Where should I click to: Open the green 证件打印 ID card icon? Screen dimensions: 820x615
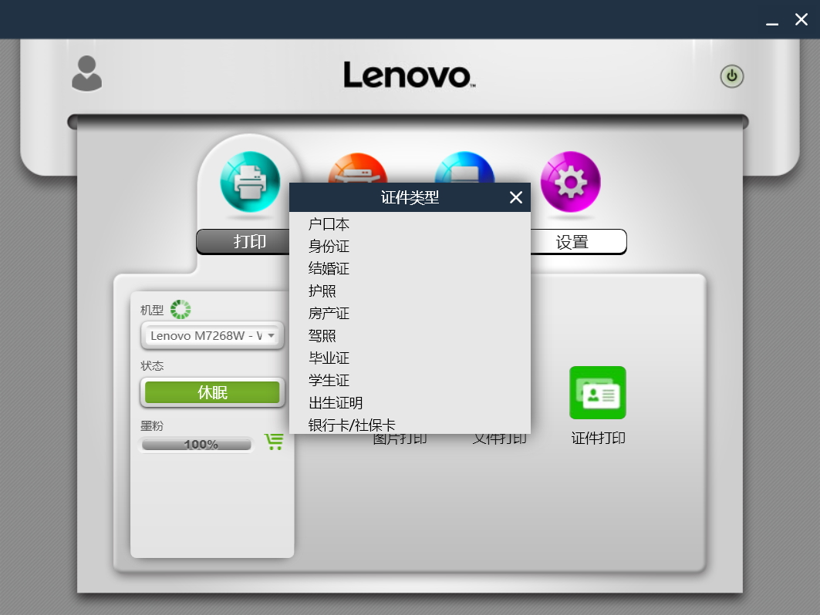click(598, 392)
